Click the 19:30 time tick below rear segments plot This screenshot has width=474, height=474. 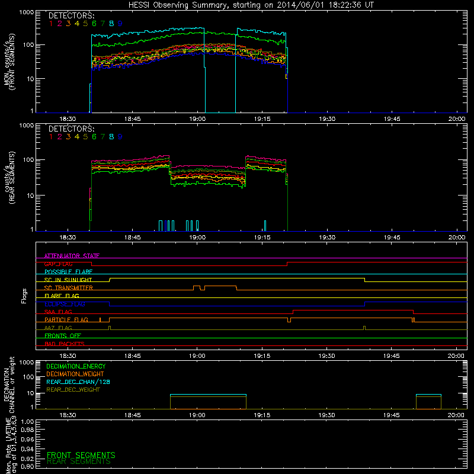[x=327, y=238]
